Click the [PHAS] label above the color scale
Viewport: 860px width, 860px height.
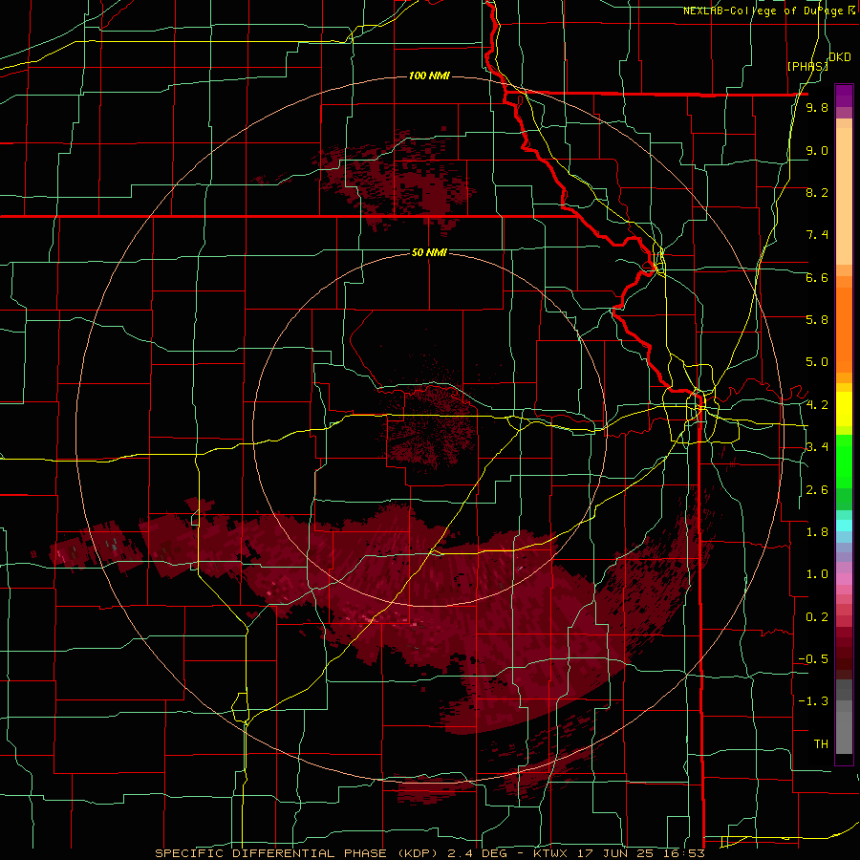pyautogui.click(x=807, y=66)
